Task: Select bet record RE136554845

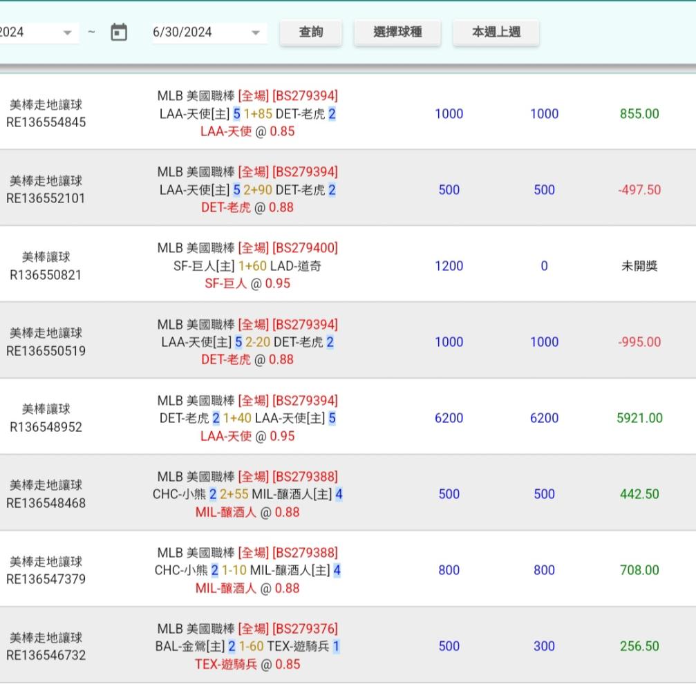Action: [x=46, y=123]
